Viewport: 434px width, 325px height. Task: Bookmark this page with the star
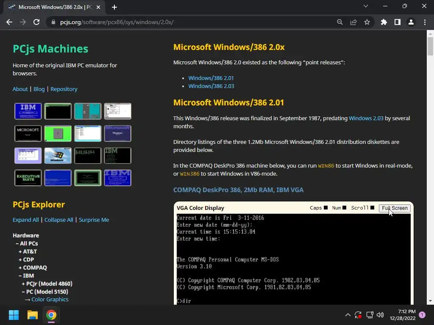[x=367, y=22]
